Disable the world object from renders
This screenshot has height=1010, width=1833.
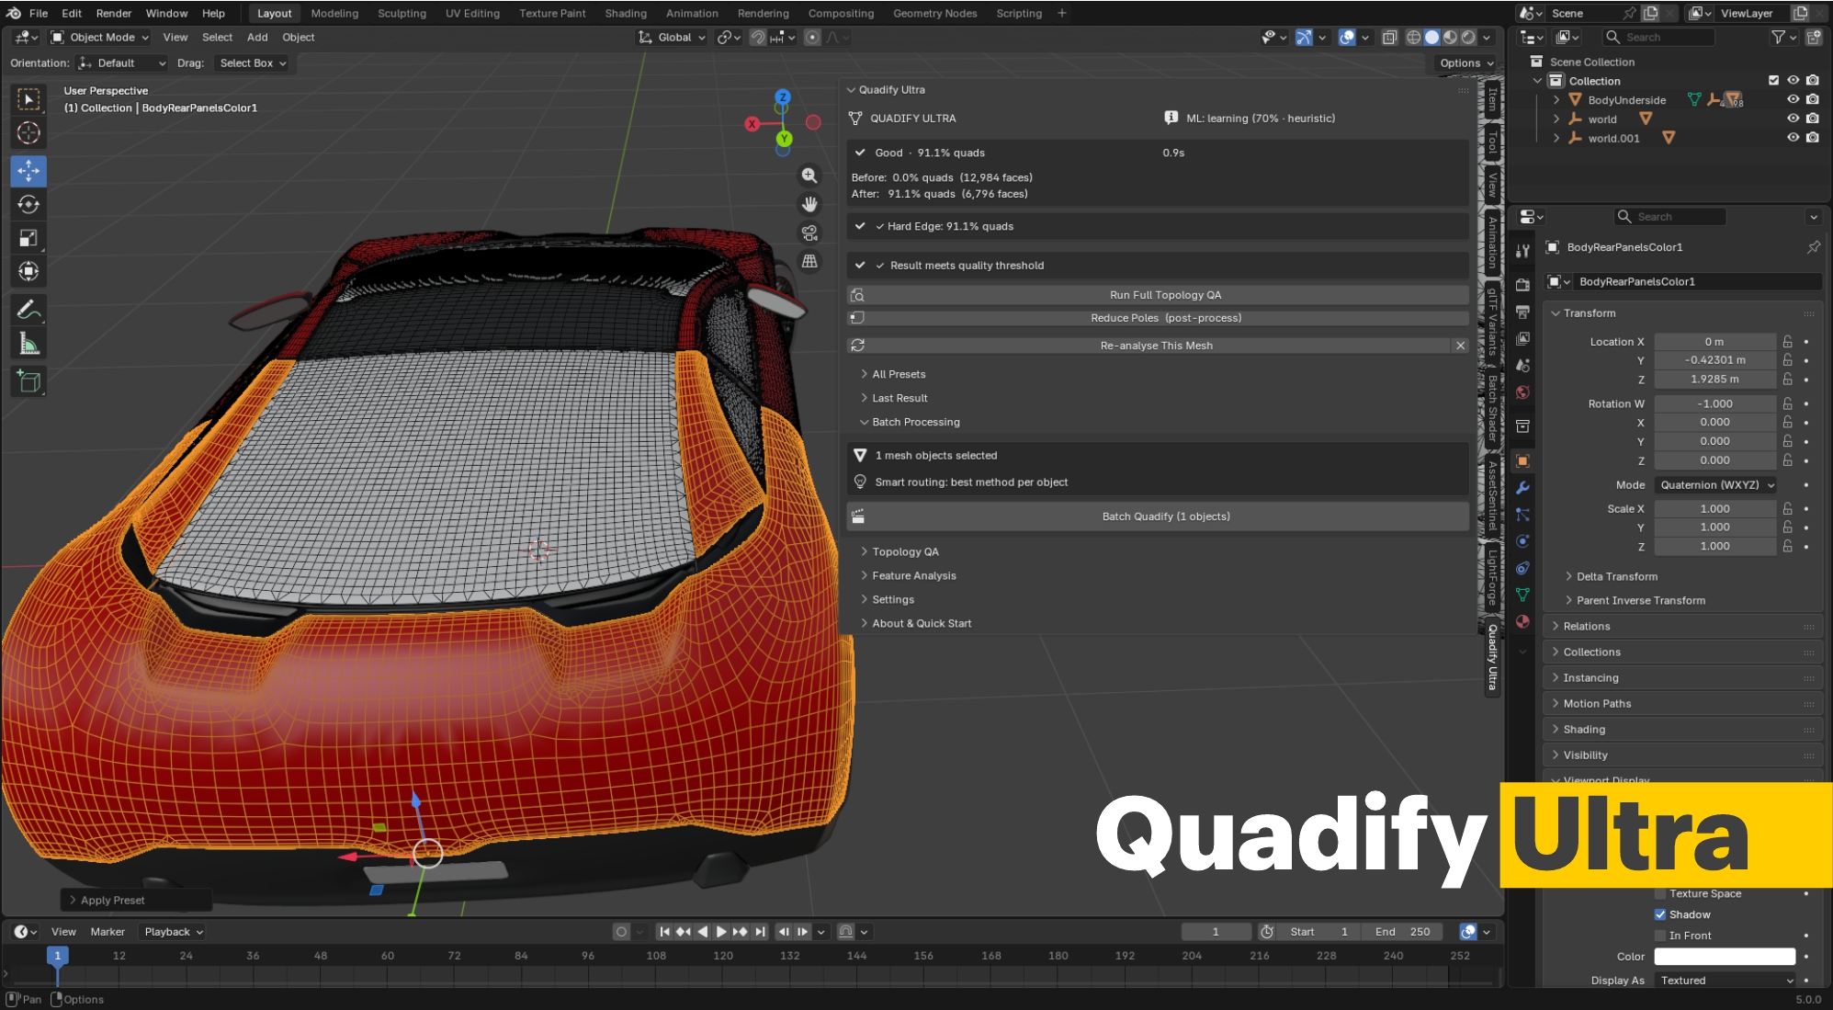[x=1813, y=119]
